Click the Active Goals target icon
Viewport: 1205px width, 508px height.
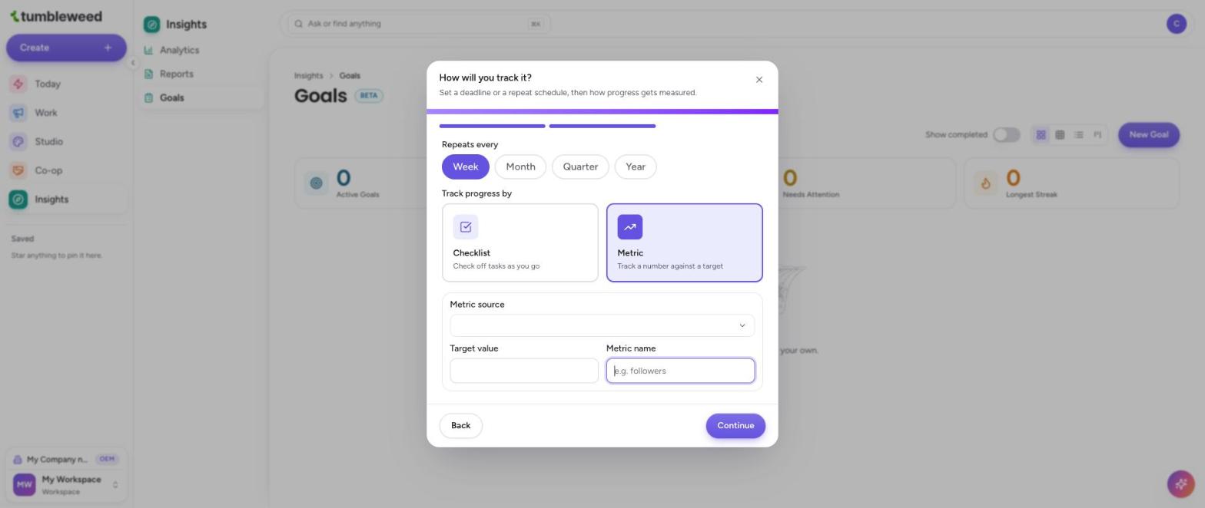[316, 183]
